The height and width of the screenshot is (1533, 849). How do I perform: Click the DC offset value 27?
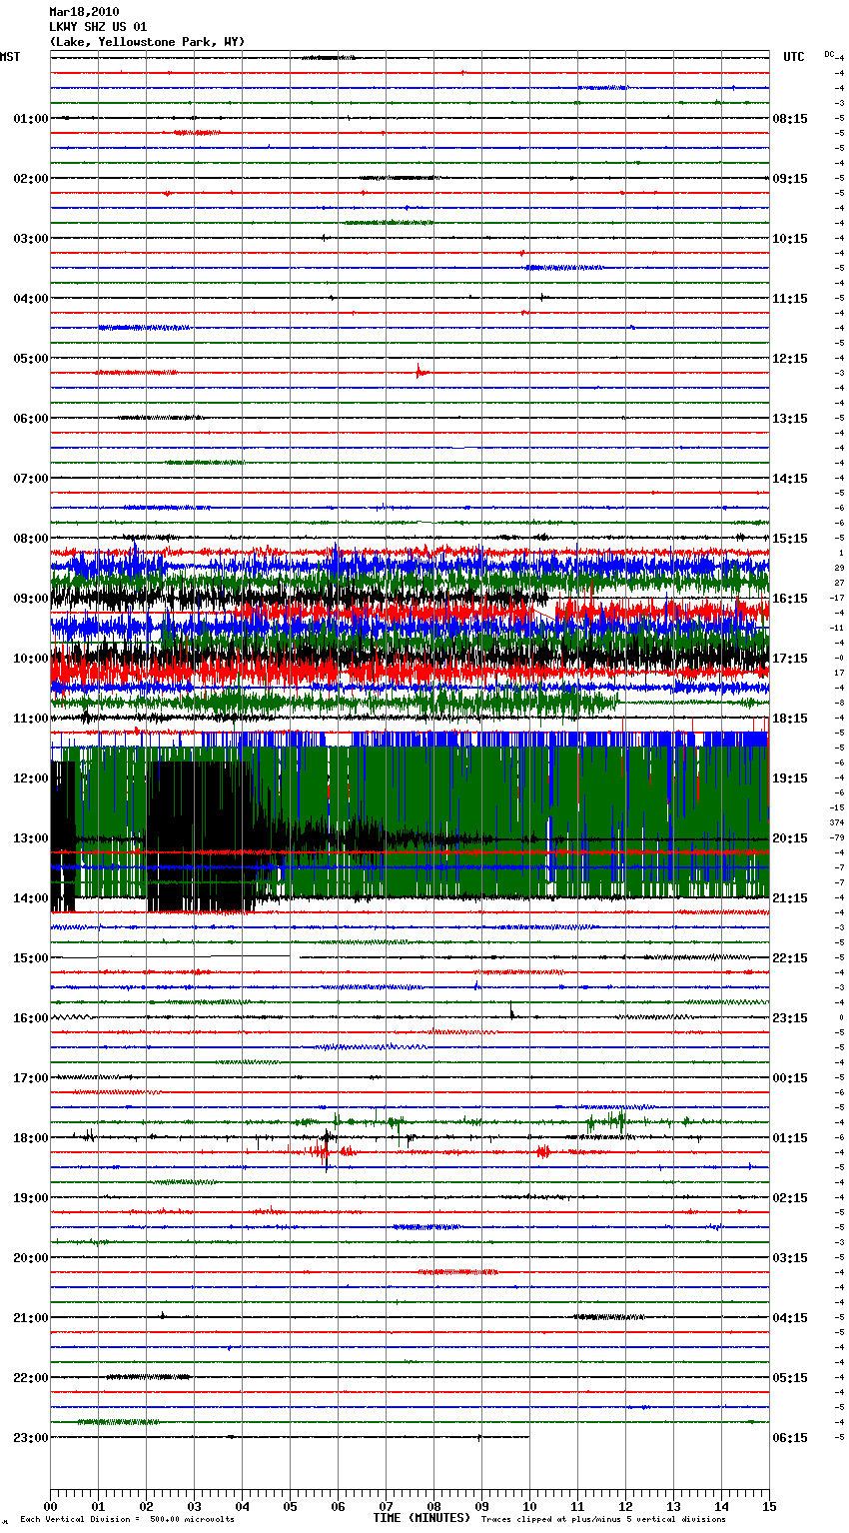(839, 583)
